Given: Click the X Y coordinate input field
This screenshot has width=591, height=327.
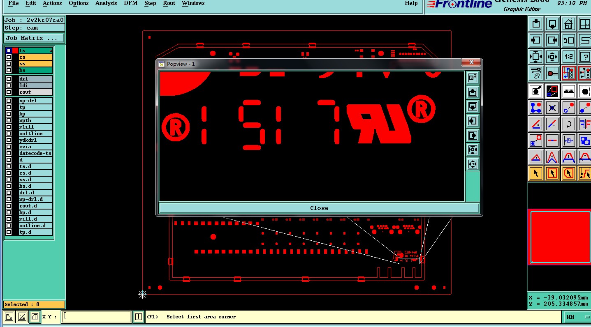Looking at the screenshot, I should pos(96,317).
